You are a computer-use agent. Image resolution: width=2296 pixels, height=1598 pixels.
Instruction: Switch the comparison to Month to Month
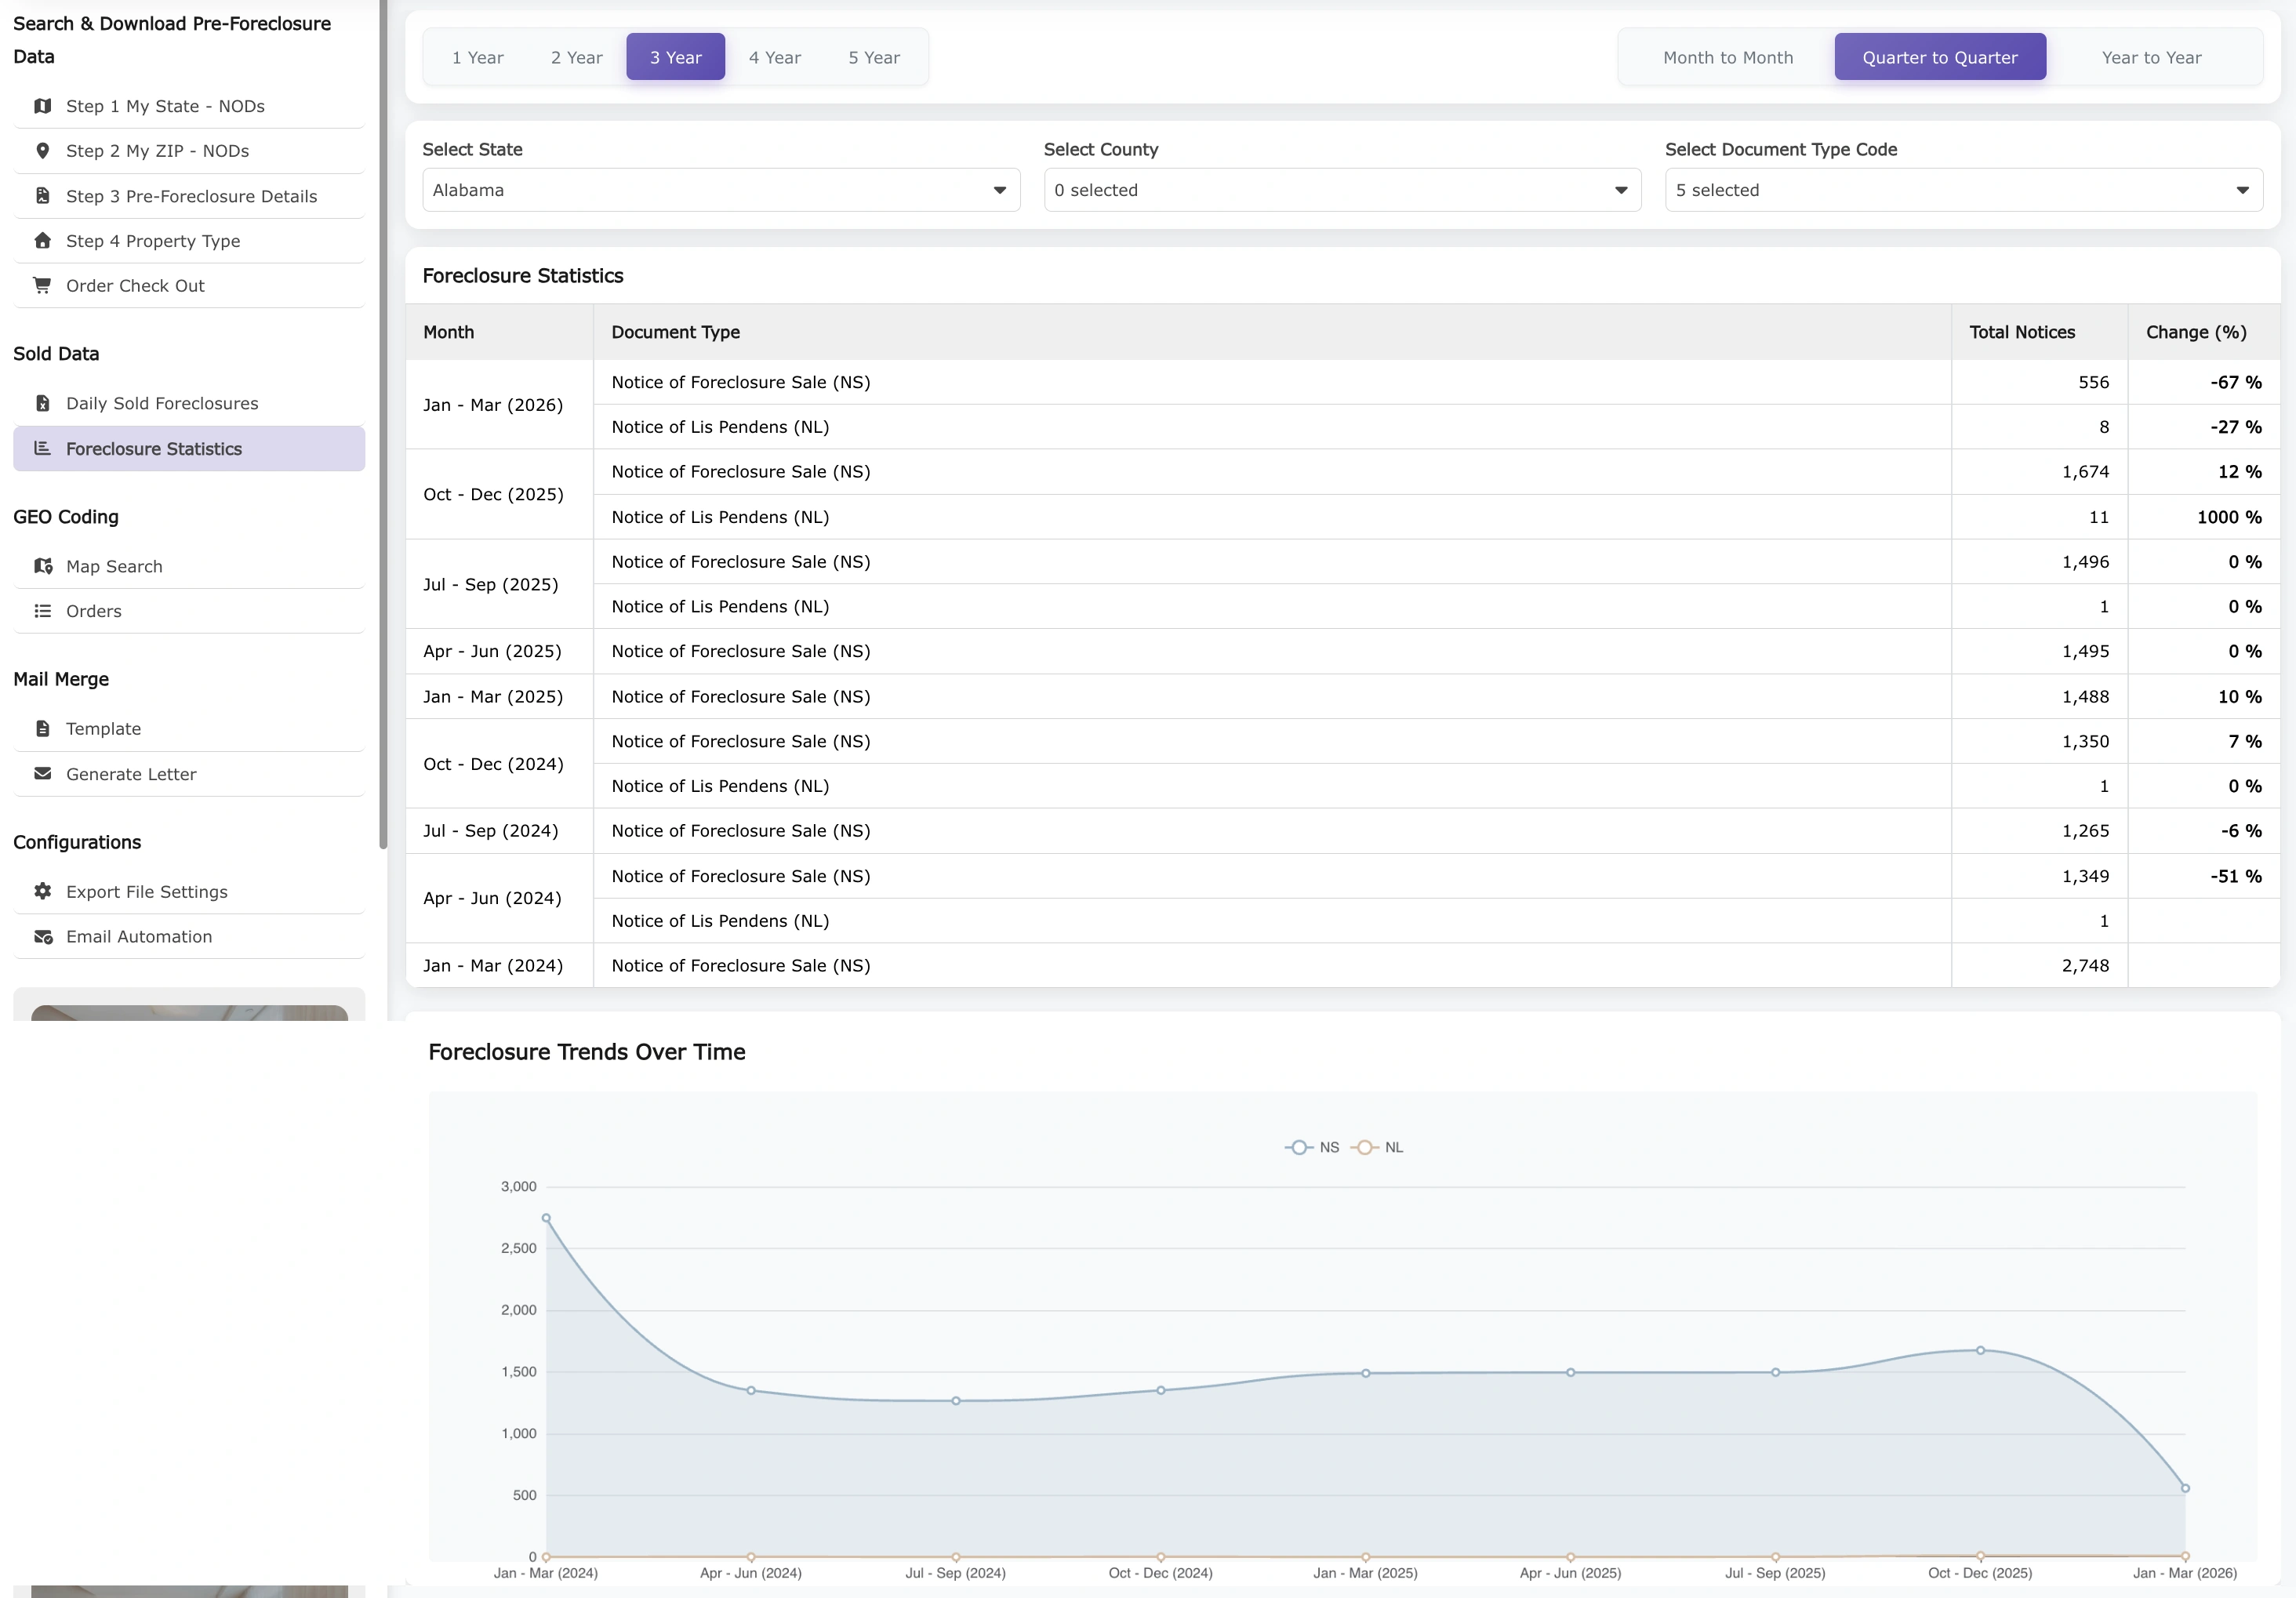1727,57
